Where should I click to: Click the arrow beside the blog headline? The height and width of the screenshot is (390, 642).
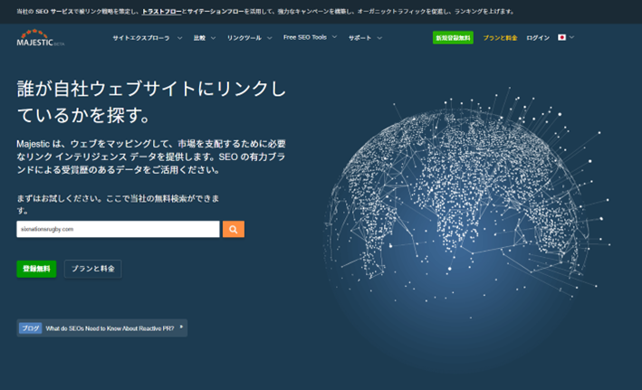click(181, 327)
